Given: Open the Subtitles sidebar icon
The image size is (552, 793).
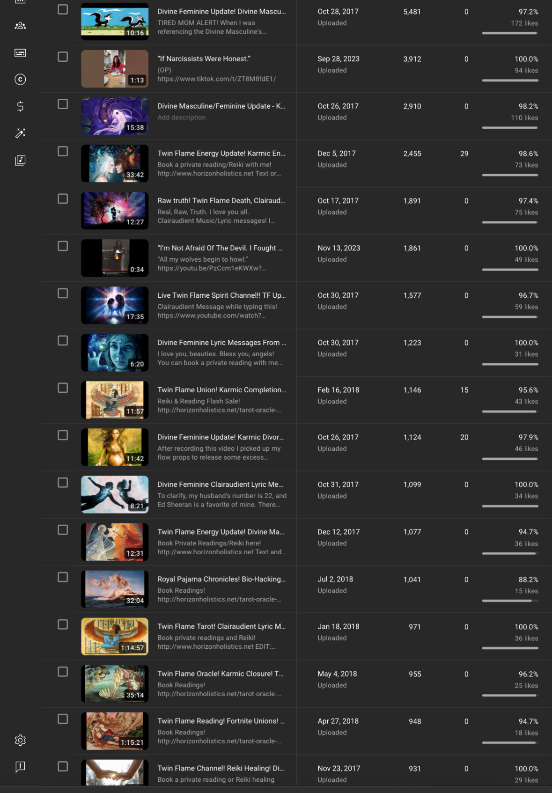Looking at the screenshot, I should (x=20, y=53).
